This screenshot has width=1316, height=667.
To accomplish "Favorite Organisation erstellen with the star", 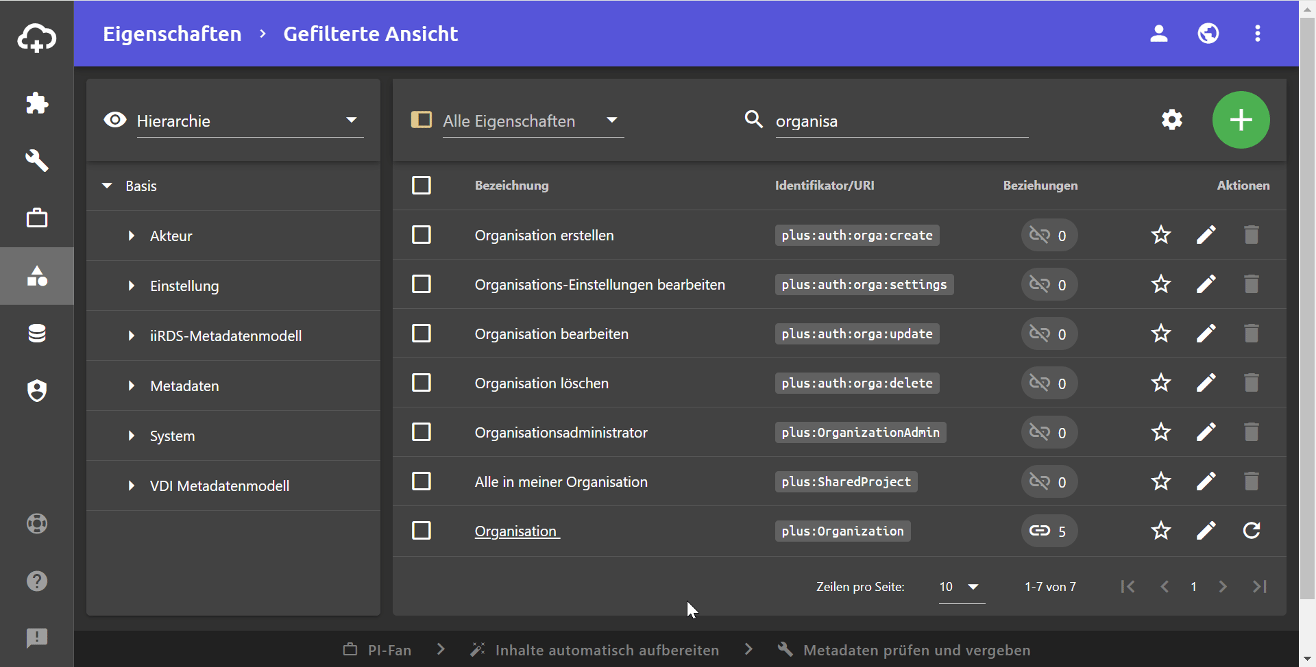I will click(x=1161, y=235).
